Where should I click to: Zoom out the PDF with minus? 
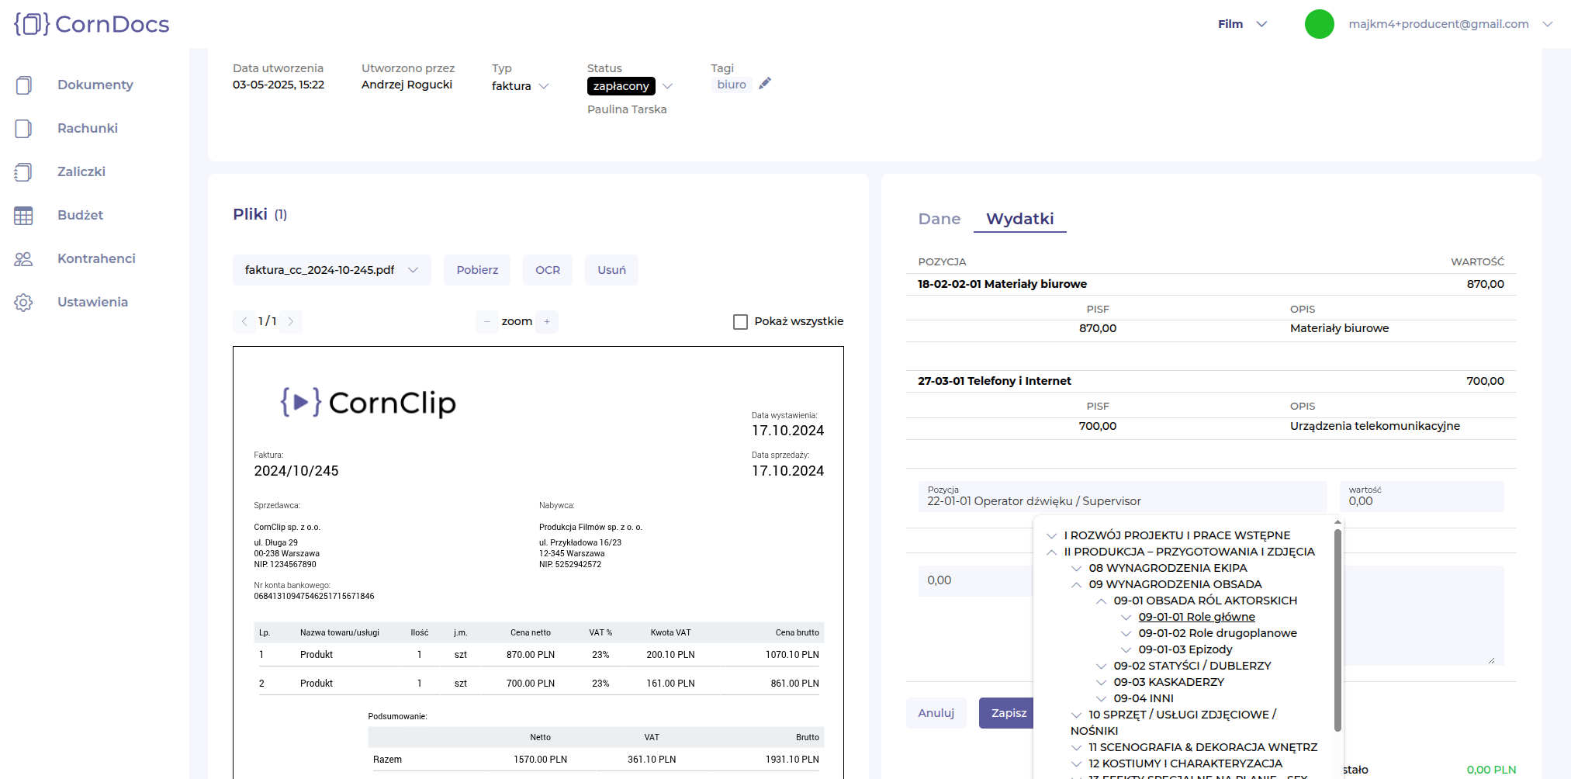click(x=487, y=321)
